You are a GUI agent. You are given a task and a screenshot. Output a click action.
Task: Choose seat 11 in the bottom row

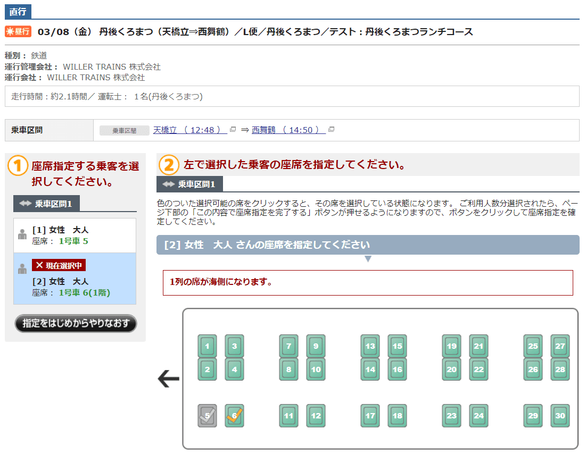coord(288,416)
